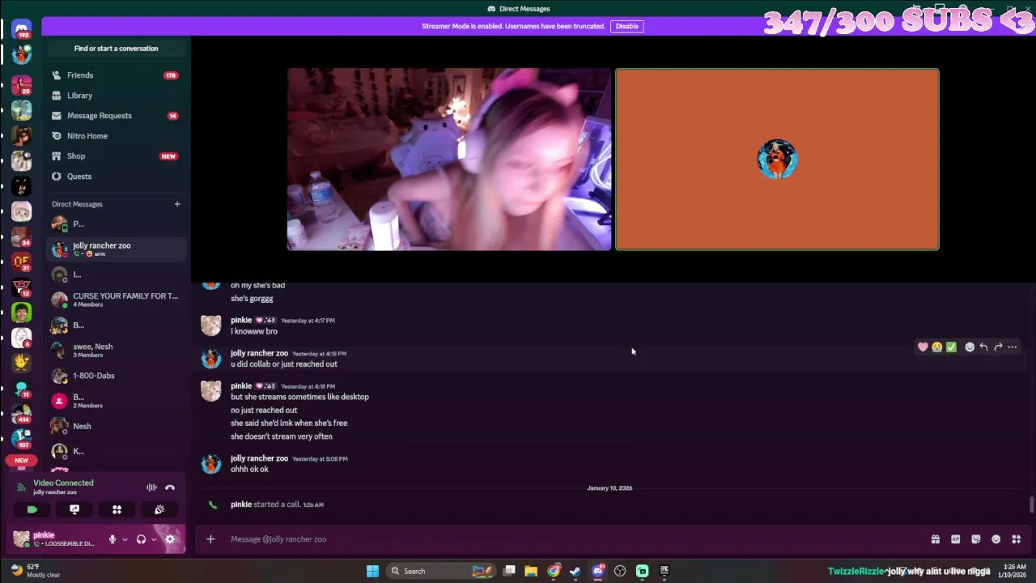Open the GIF picker
Viewport: 1036px width, 583px height.
[x=956, y=539]
